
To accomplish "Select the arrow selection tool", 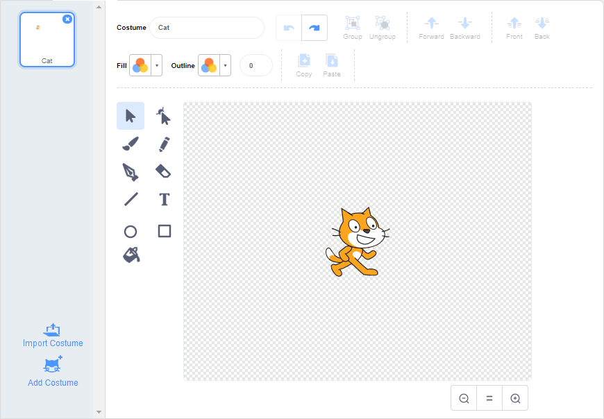I will 131,116.
